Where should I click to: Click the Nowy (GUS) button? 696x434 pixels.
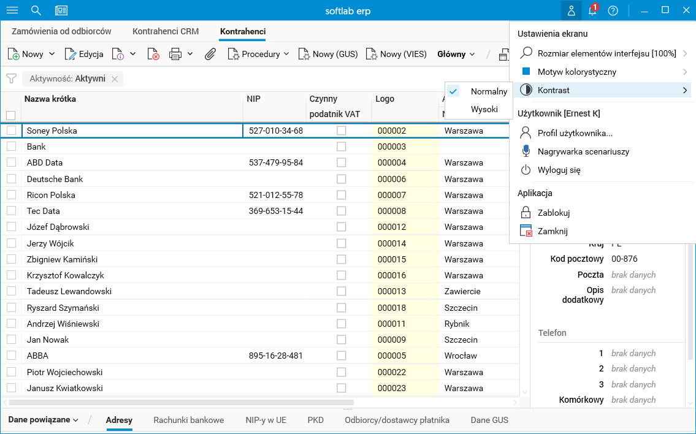pyautogui.click(x=328, y=54)
